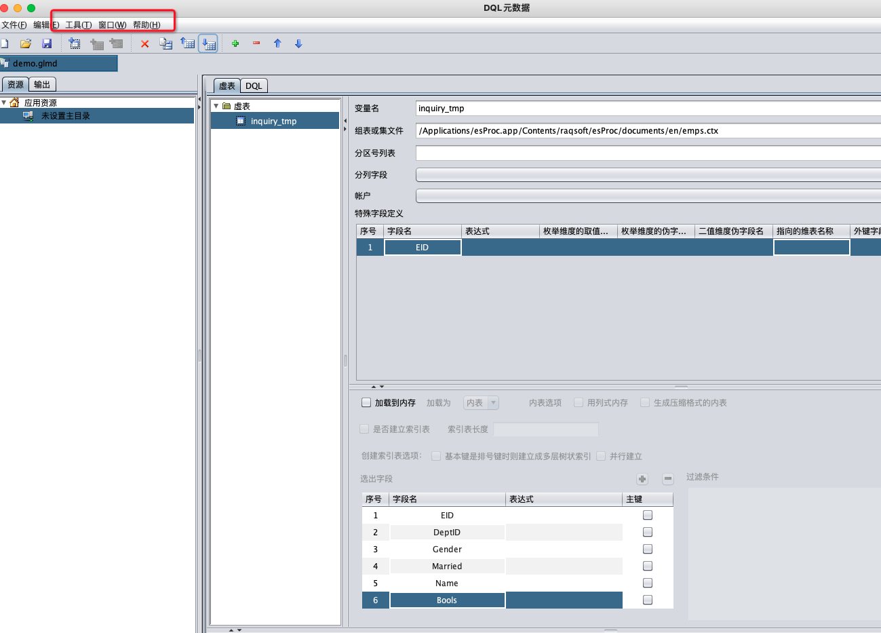Collapse the 虚表 tree node

pyautogui.click(x=216, y=106)
